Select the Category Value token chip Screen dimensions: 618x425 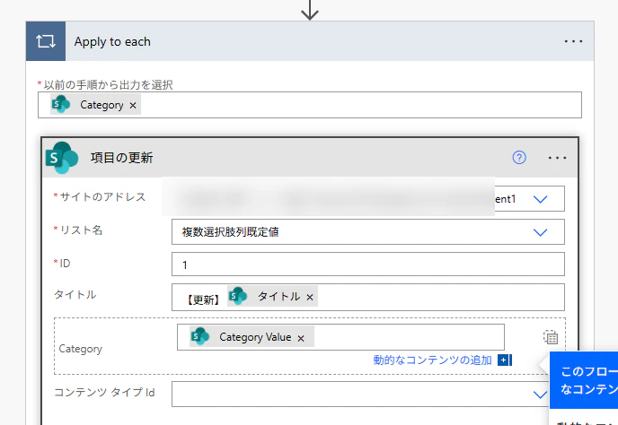click(x=252, y=337)
